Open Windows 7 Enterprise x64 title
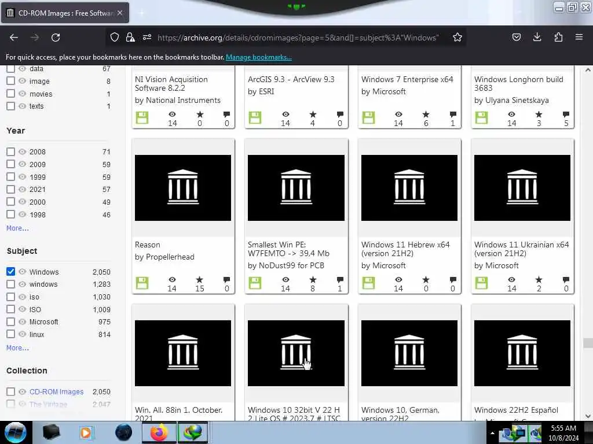Image resolution: width=593 pixels, height=444 pixels. [407, 79]
